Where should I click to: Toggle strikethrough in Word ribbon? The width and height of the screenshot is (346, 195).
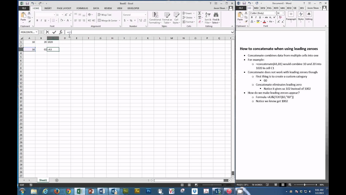[266, 17]
